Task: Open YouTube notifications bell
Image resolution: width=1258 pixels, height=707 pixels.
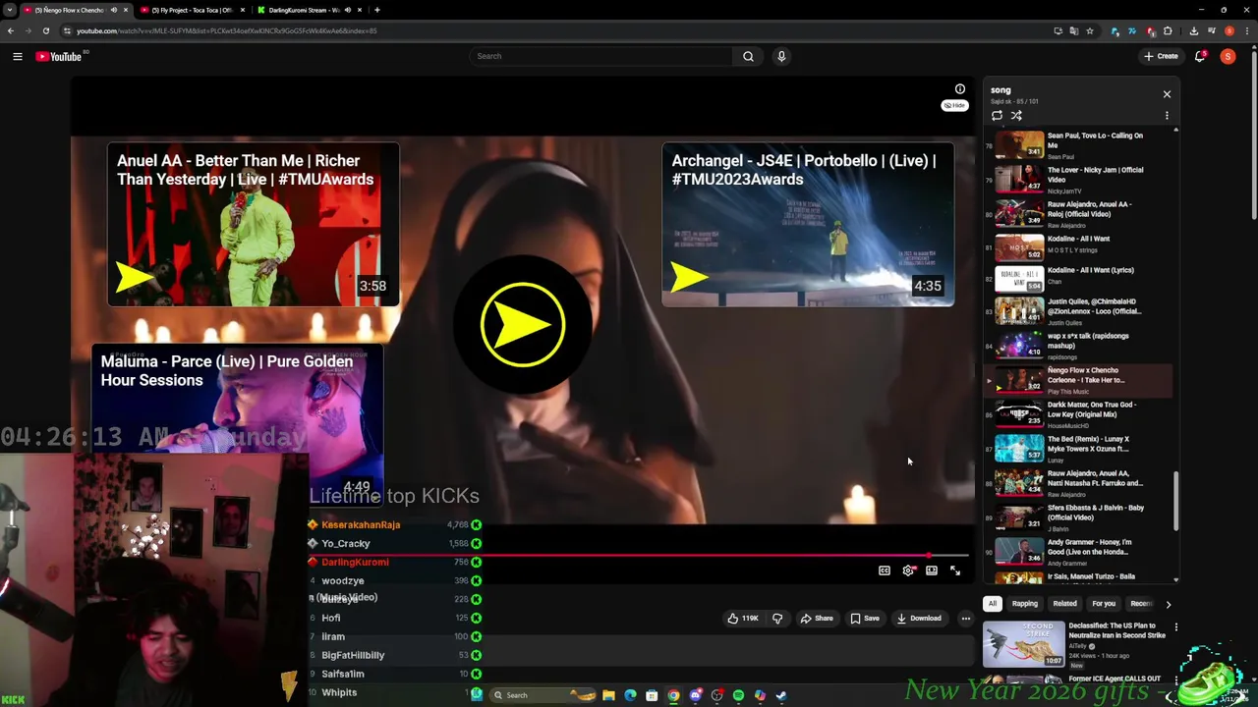Action: point(1200,57)
